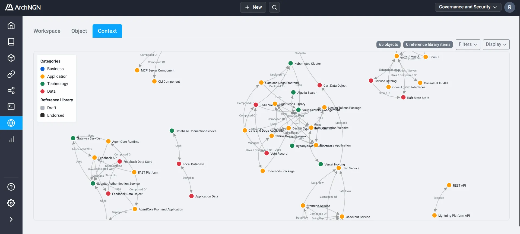520x234 pixels.
Task: Toggle the Endorsed legend item
Action: [x=52, y=115]
